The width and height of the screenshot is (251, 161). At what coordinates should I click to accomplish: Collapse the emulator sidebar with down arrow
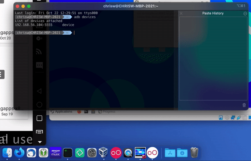pos(40,142)
